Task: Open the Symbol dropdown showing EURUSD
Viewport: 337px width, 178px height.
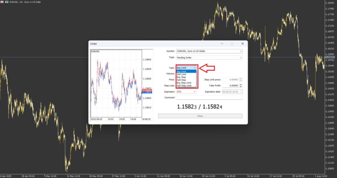Action: click(x=209, y=51)
